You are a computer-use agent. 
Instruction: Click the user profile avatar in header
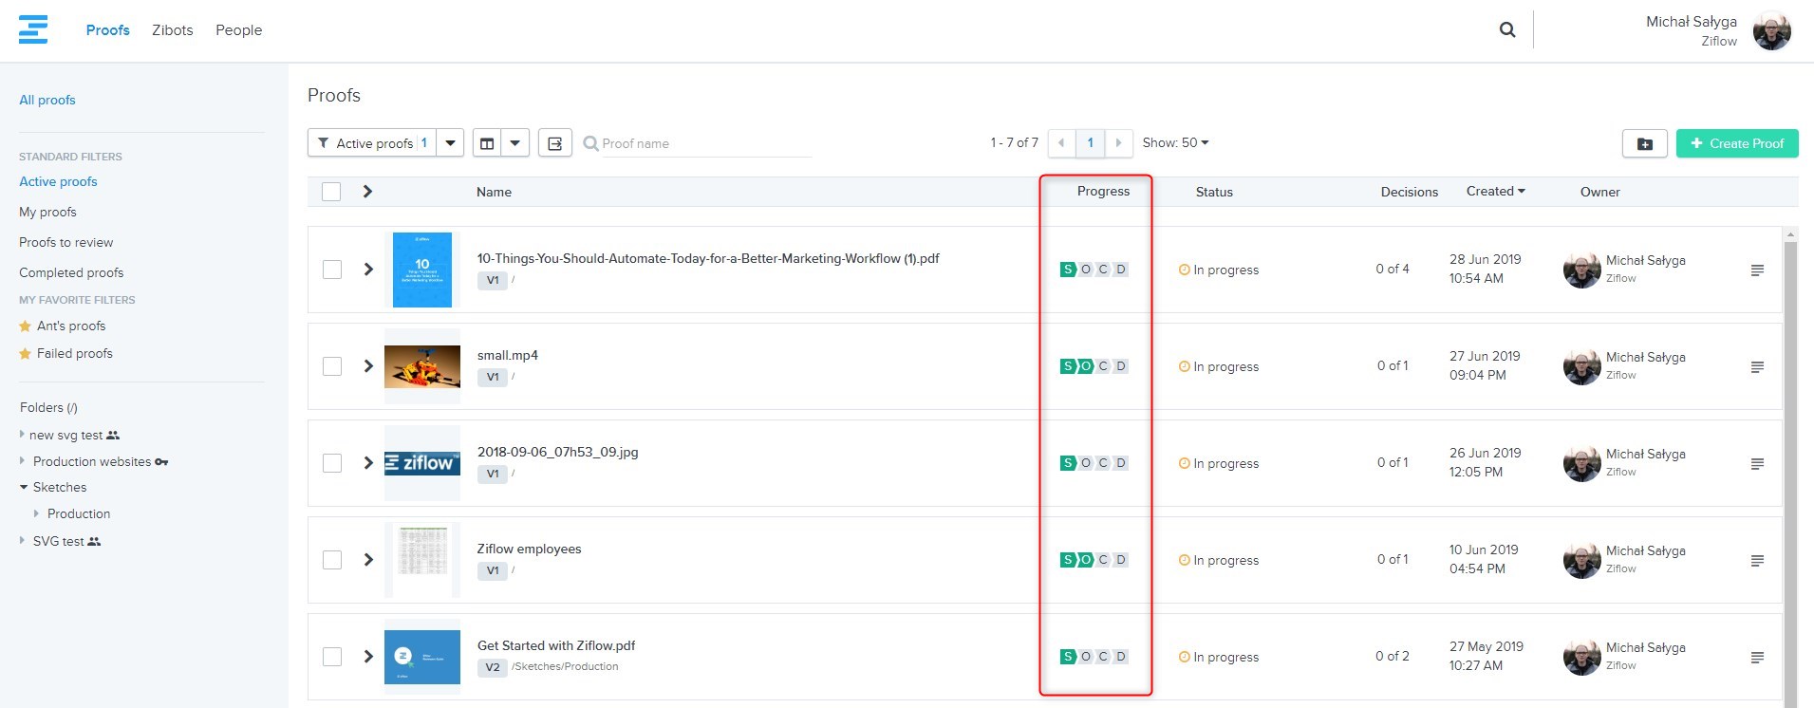click(1771, 31)
